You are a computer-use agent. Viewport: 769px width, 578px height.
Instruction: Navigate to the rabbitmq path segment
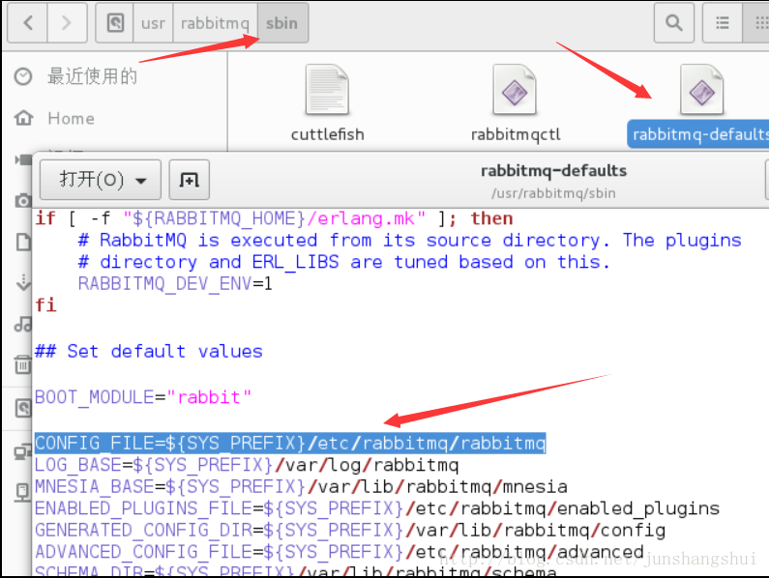click(x=215, y=23)
